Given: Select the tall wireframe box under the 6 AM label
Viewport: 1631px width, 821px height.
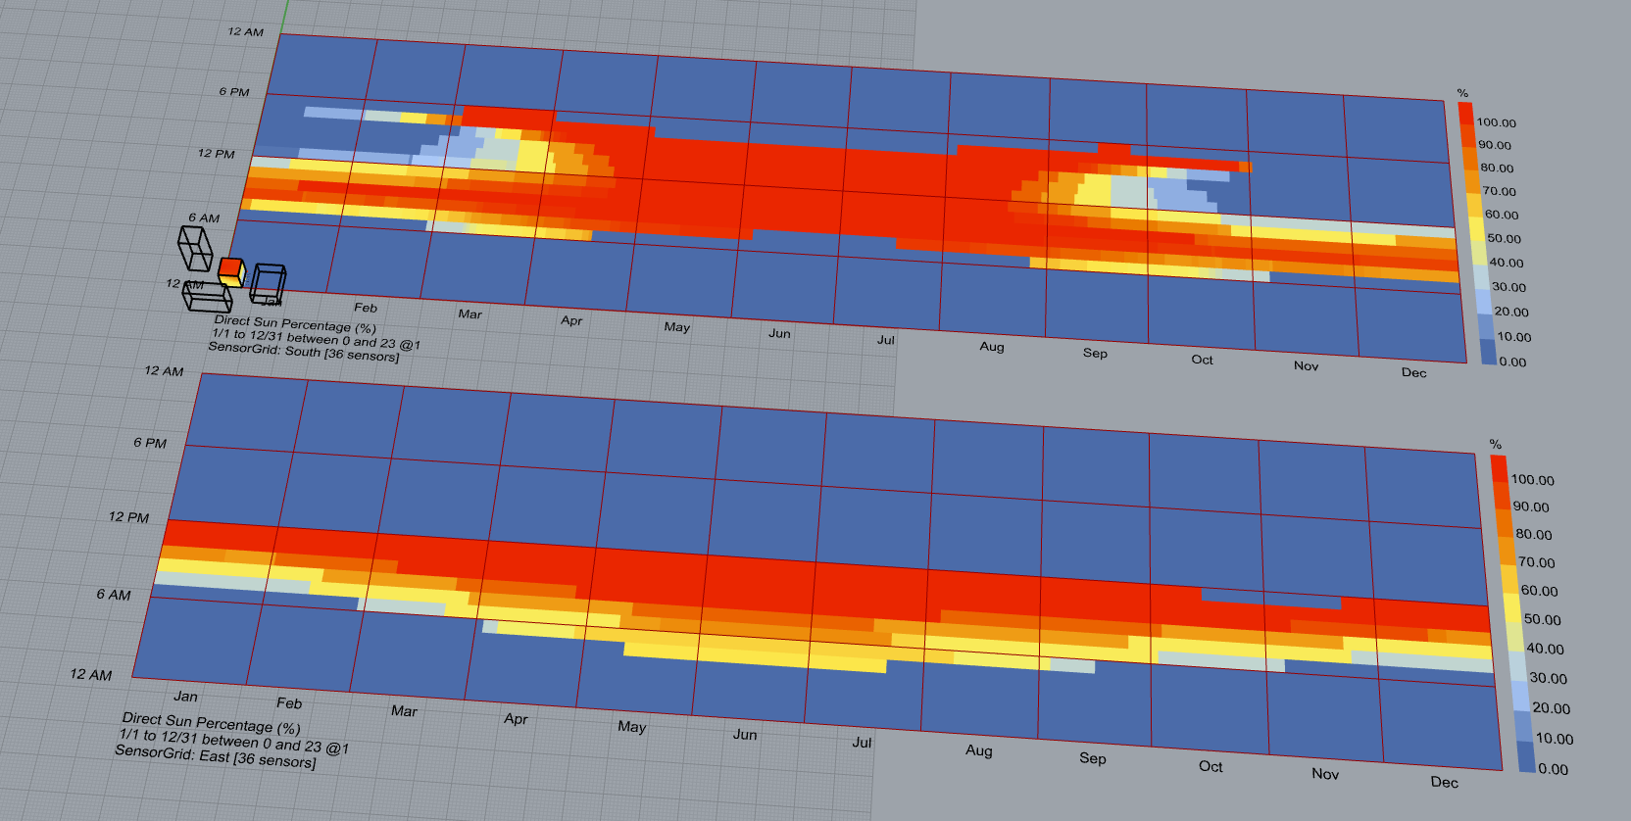Looking at the screenshot, I should (195, 248).
